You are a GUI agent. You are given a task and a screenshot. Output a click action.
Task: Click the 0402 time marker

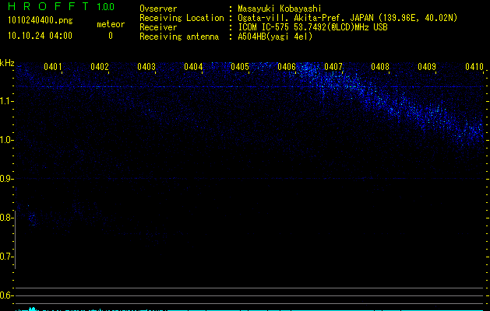[100, 67]
